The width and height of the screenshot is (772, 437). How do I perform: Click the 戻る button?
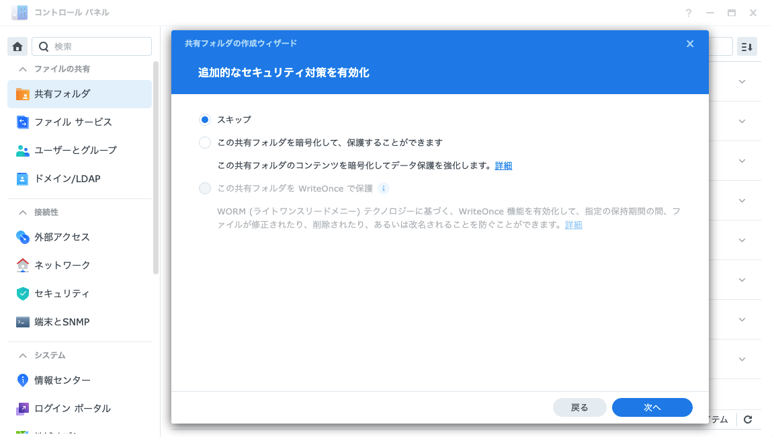point(579,407)
